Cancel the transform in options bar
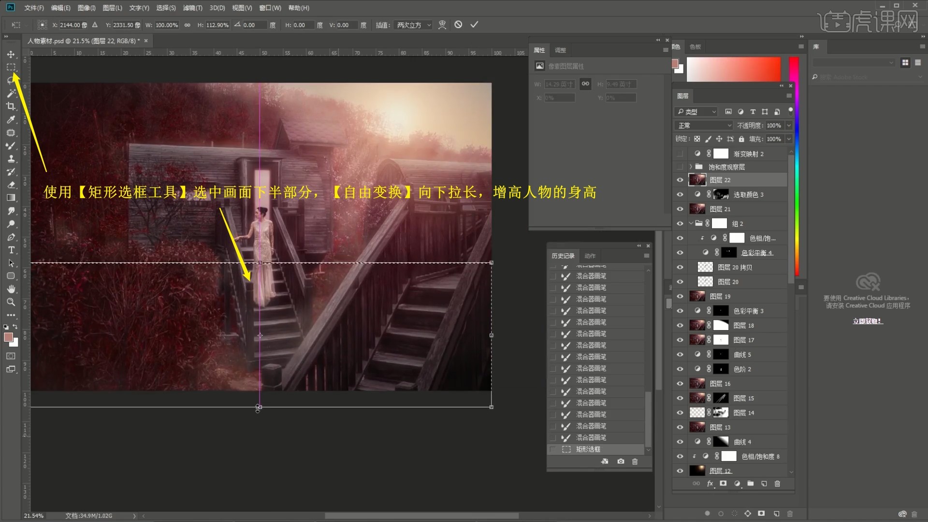This screenshot has height=522, width=928. (458, 25)
